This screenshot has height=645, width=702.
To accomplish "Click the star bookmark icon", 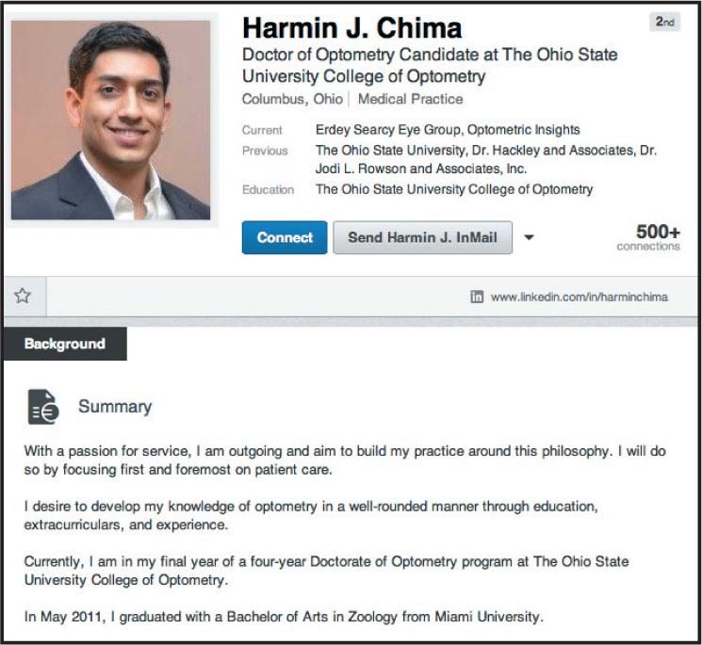I will 23,296.
